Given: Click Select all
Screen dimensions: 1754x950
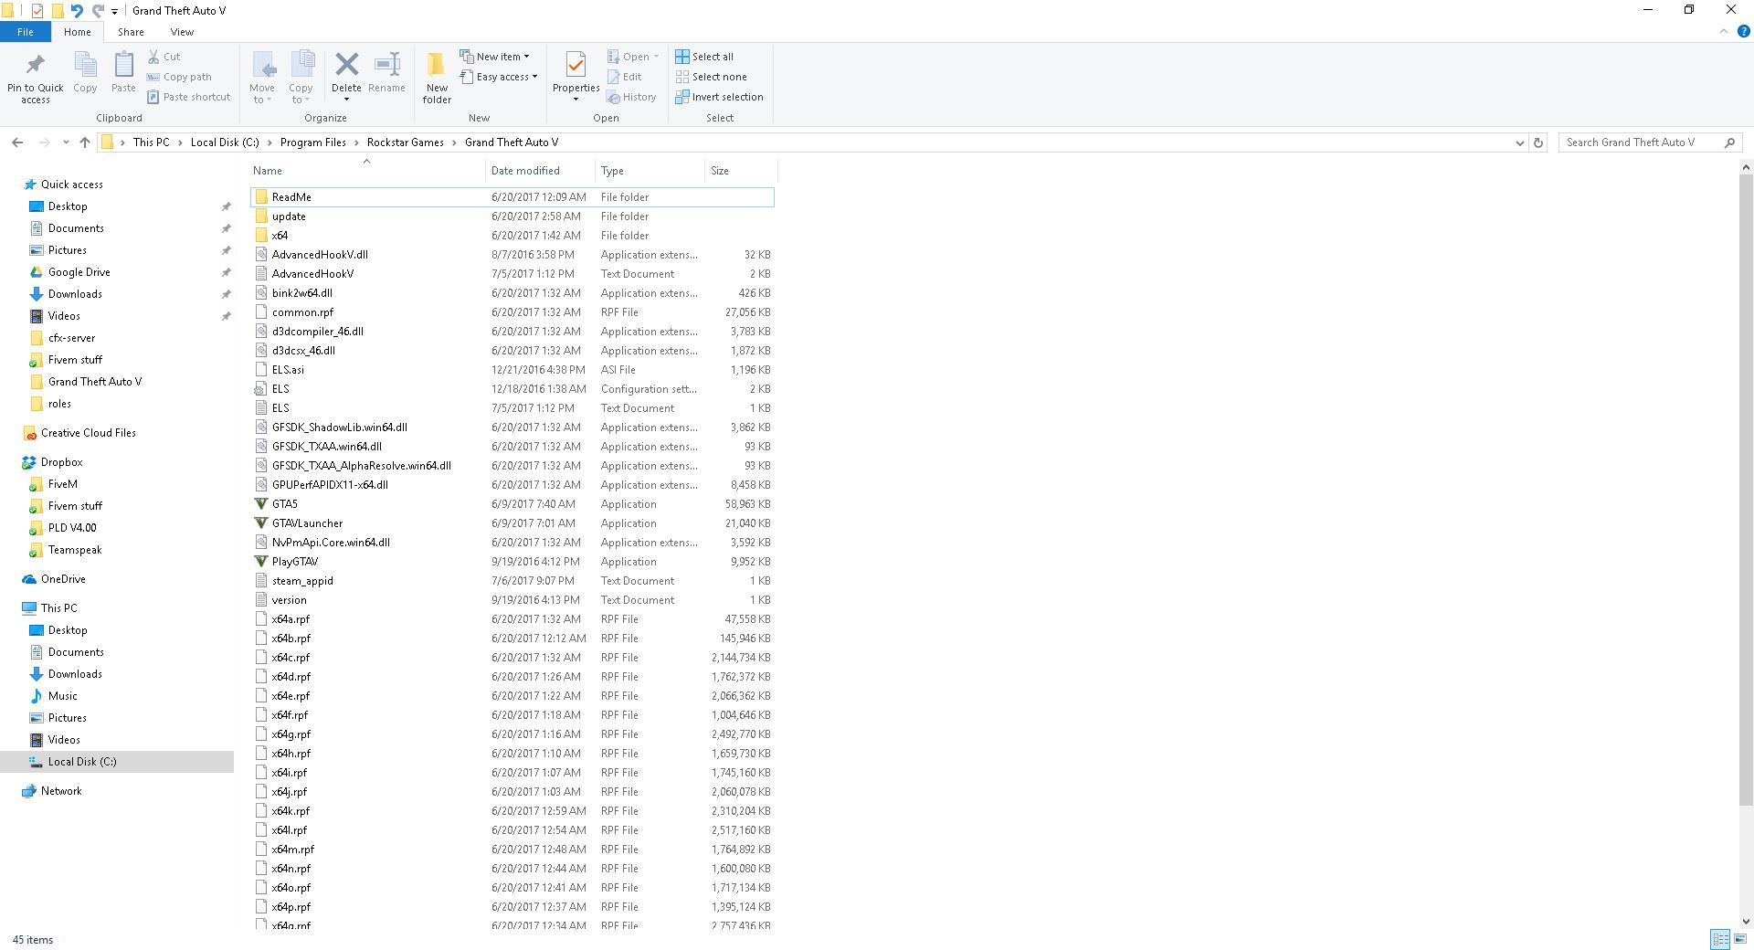Looking at the screenshot, I should (x=704, y=57).
